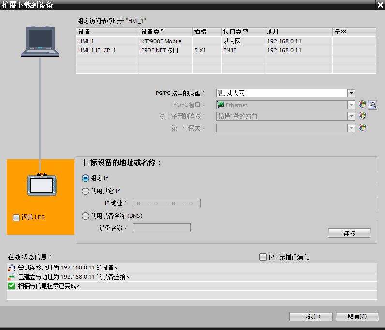Expand the 第一个网关 dropdown arrow
Screen dimensions: 385x330
(351, 128)
